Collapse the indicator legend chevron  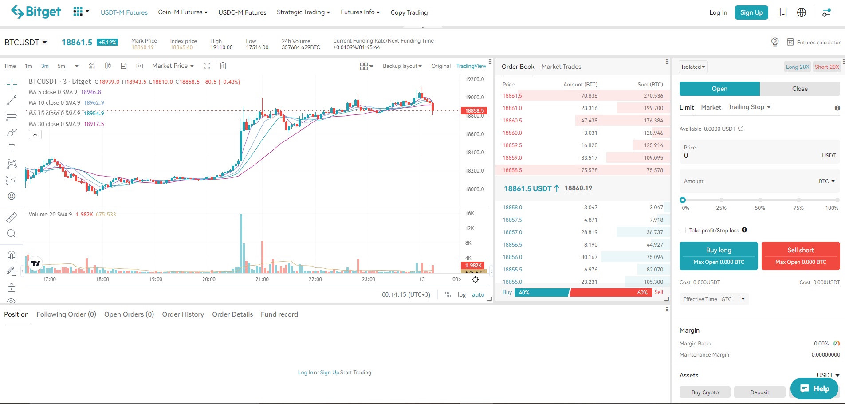point(35,135)
